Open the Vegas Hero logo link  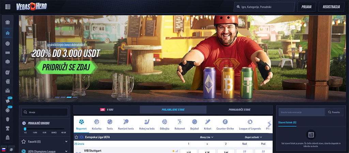tap(32, 7)
